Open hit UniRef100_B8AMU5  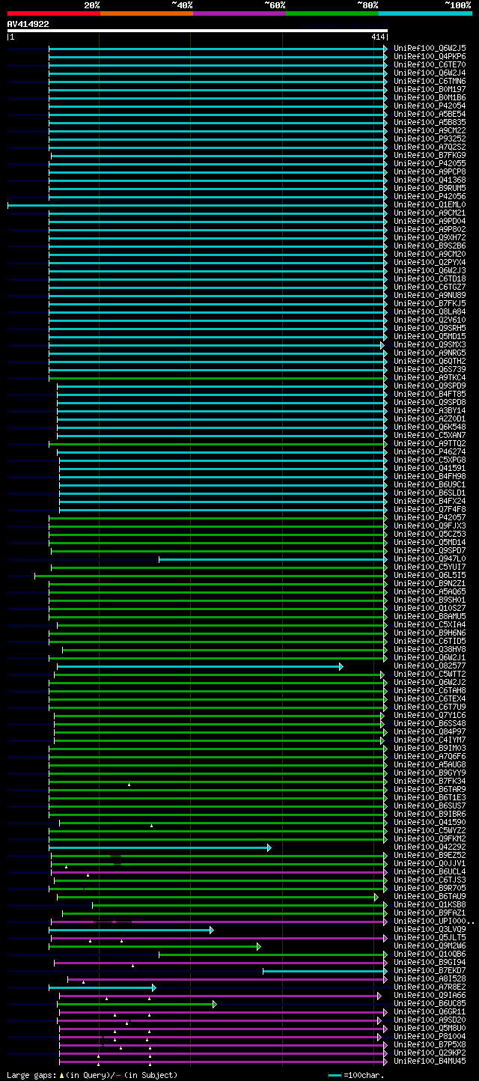(x=430, y=616)
